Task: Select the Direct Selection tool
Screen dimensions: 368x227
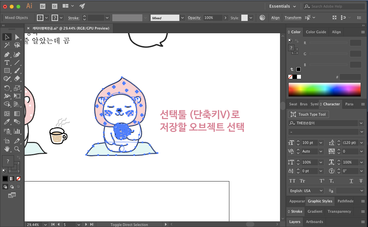Action: click(x=17, y=37)
